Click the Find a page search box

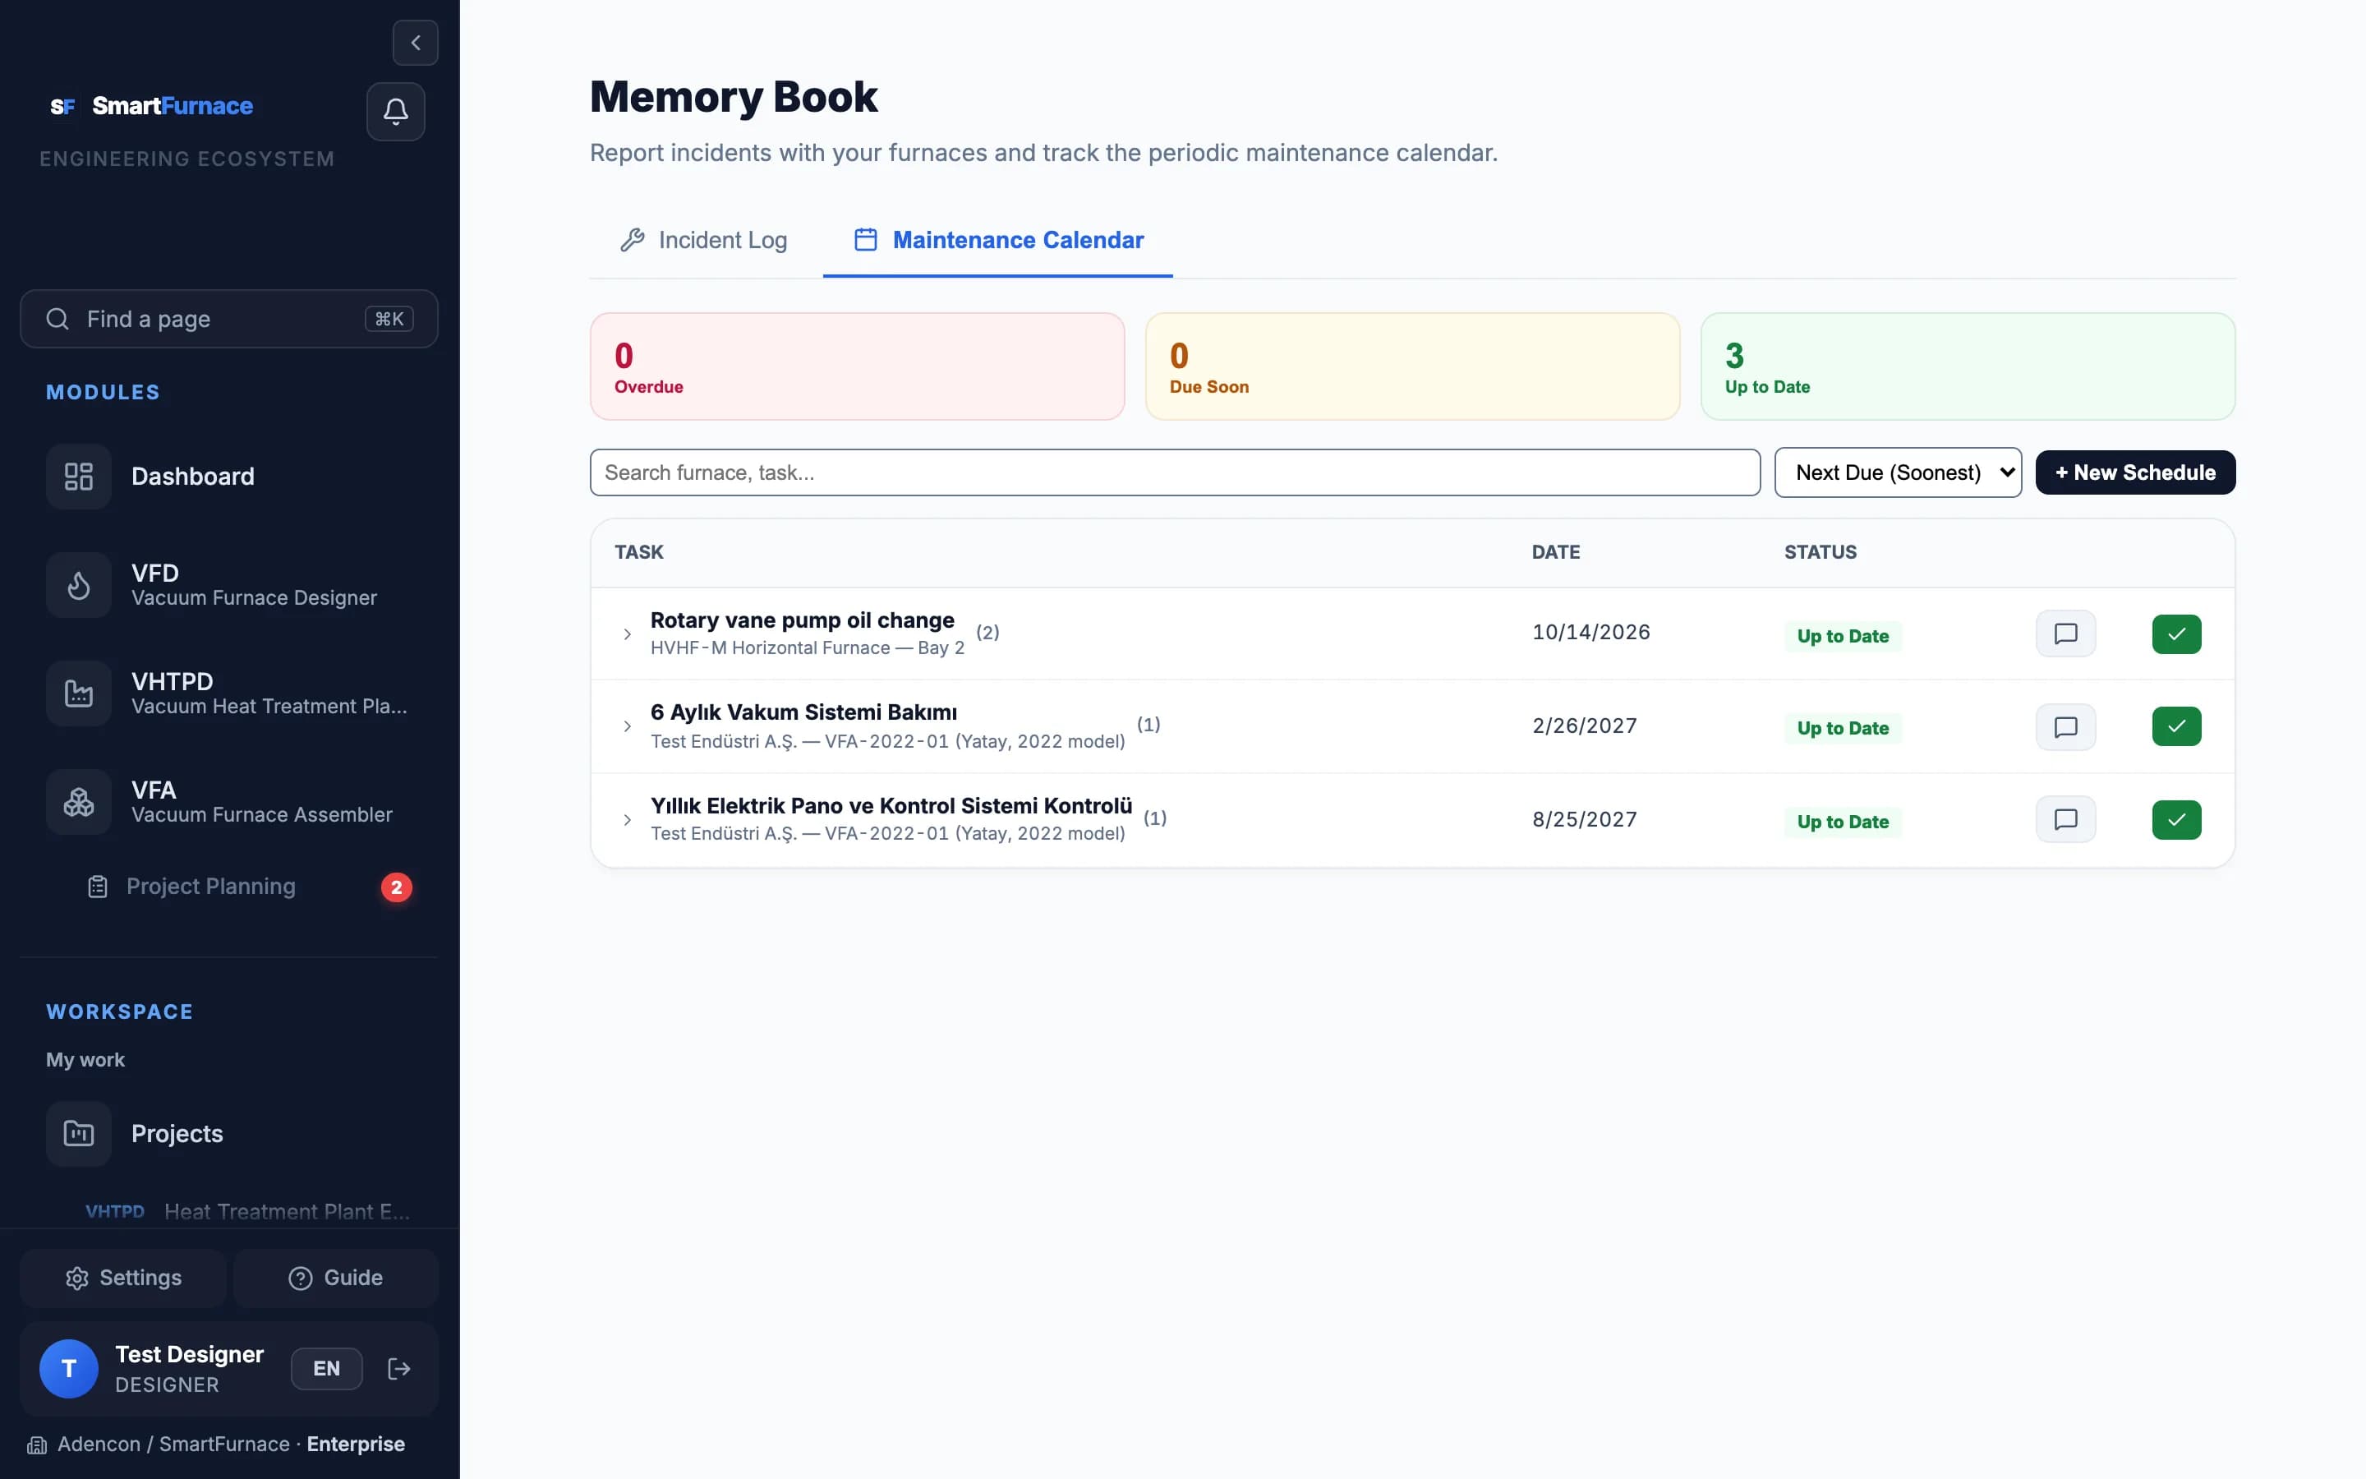228,319
